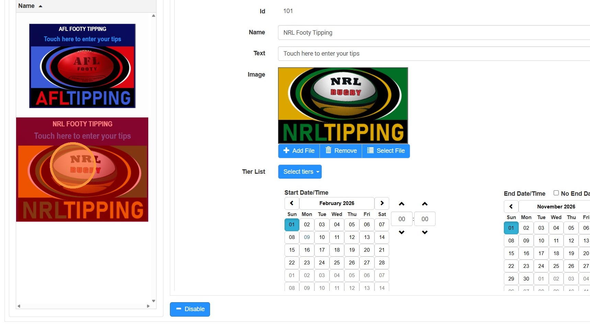The height and width of the screenshot is (330, 590).
Task: Increase the start hour value
Action: [402, 204]
